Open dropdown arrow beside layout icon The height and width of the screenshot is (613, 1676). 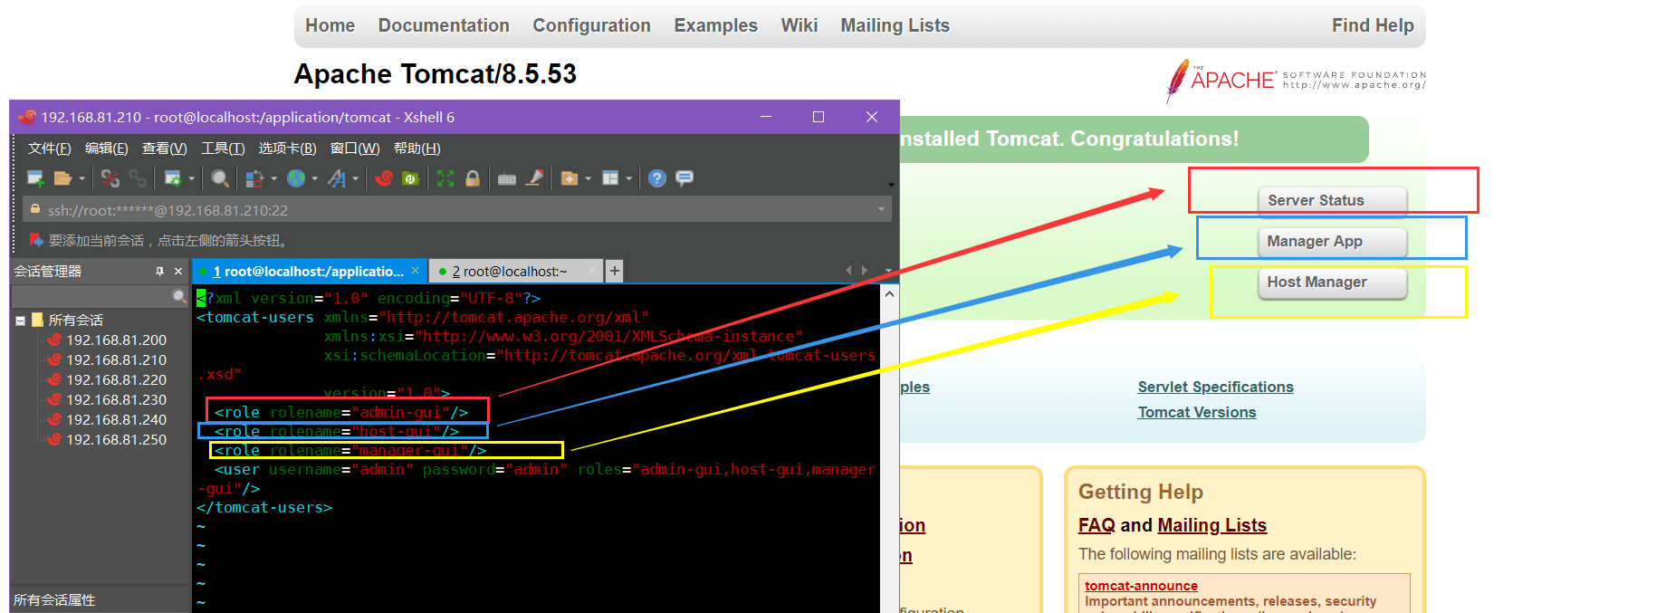click(x=628, y=178)
